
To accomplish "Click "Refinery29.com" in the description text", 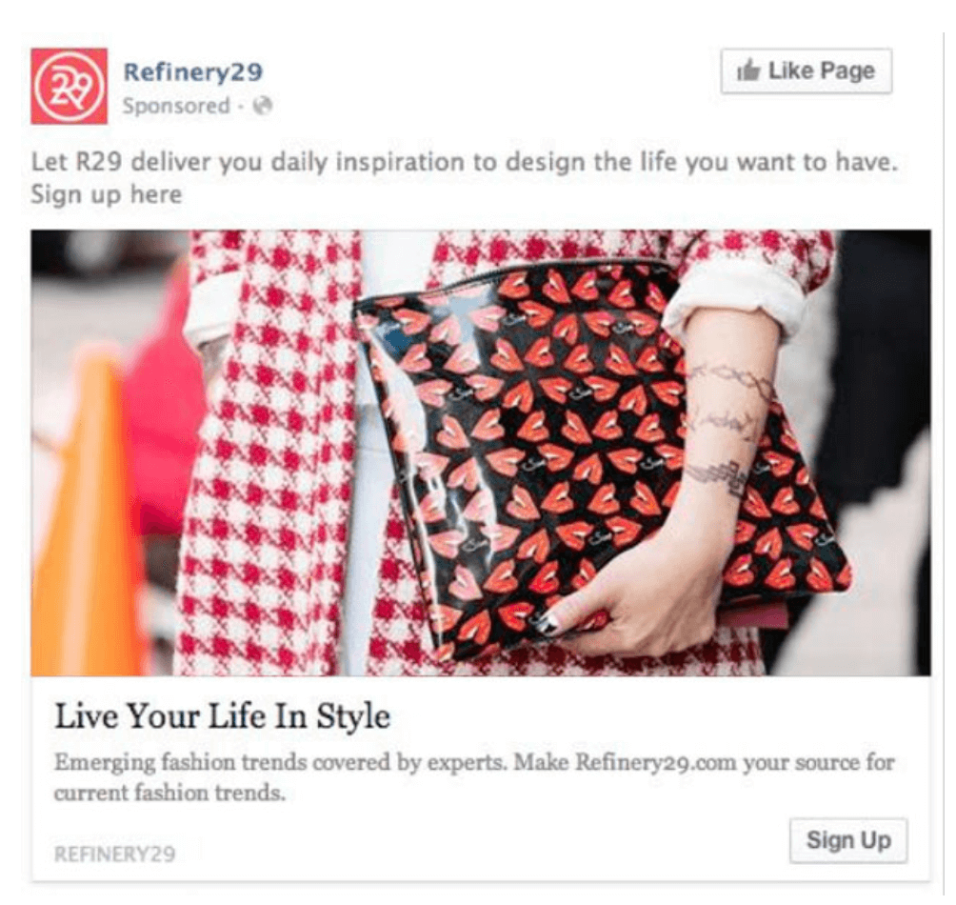I will [655, 763].
